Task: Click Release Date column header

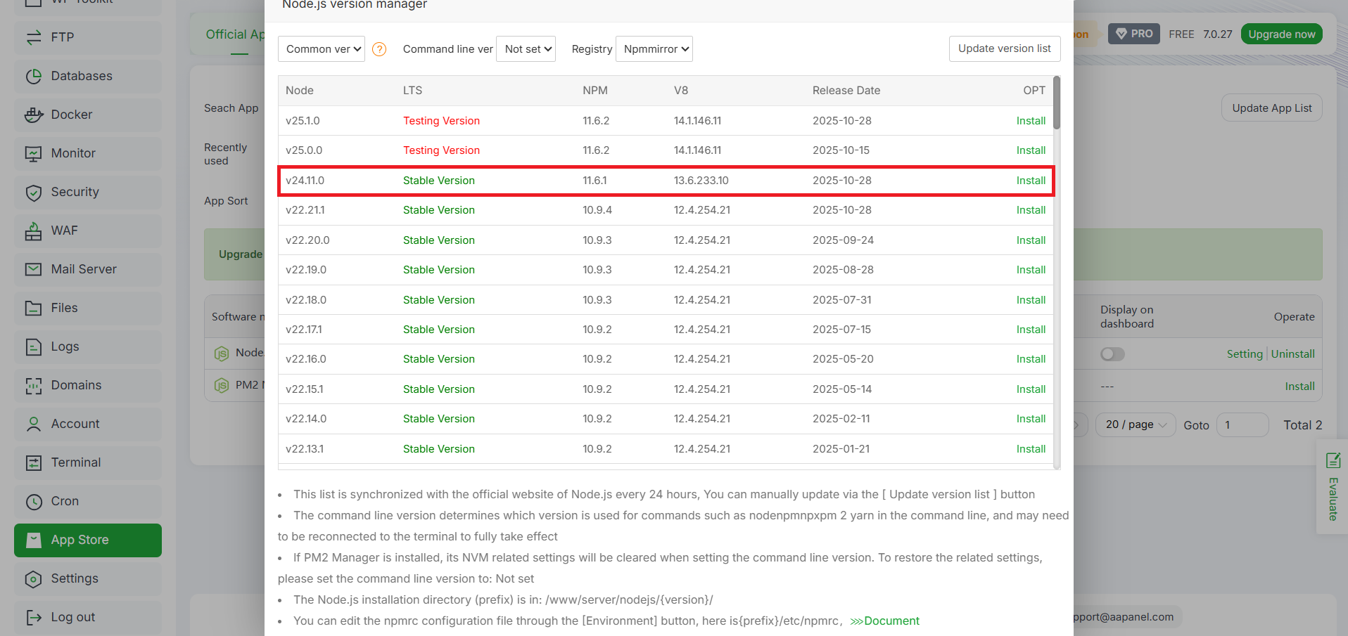Action: [846, 91]
